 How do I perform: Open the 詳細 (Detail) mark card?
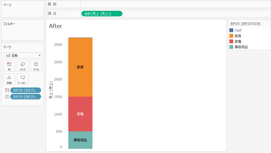[x=9, y=79]
